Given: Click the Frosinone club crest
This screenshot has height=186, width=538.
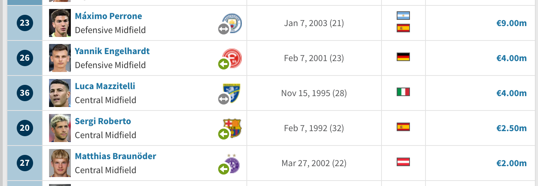Looking at the screenshot, I should 232,93.
